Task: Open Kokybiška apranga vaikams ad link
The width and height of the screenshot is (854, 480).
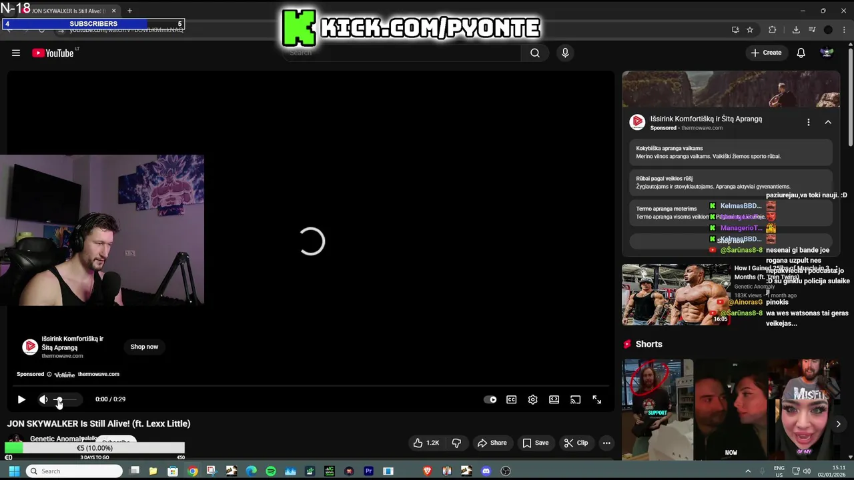Action: (731, 152)
